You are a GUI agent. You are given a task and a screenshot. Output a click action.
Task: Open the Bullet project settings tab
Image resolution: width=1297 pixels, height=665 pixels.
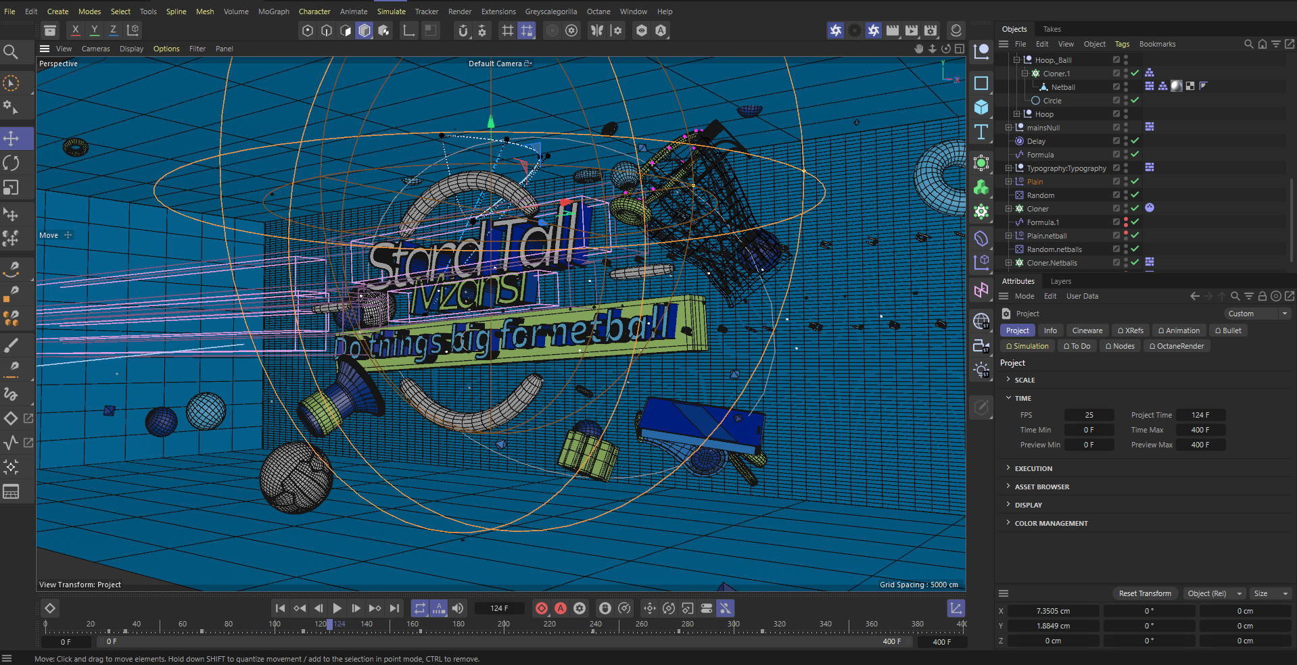1228,330
